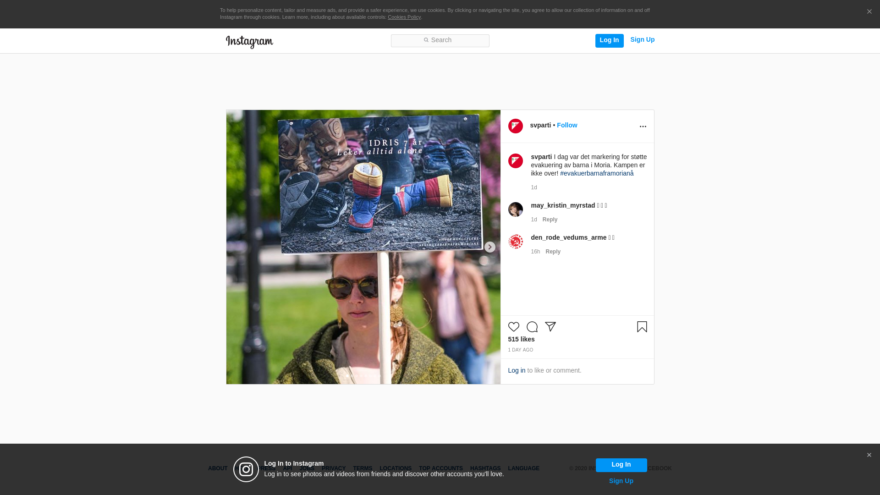880x495 pixels.
Task: Open the ABOUT footer link
Action: click(217, 468)
